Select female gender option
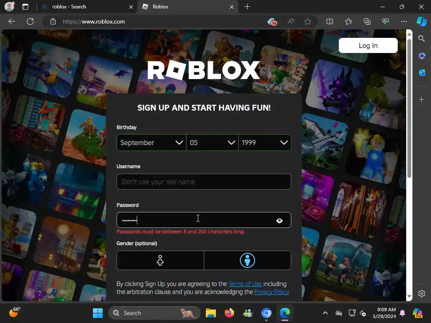This screenshot has height=323, width=431. point(160,260)
